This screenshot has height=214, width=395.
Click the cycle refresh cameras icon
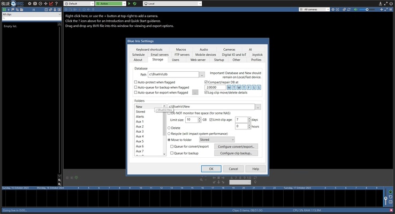(349, 9)
